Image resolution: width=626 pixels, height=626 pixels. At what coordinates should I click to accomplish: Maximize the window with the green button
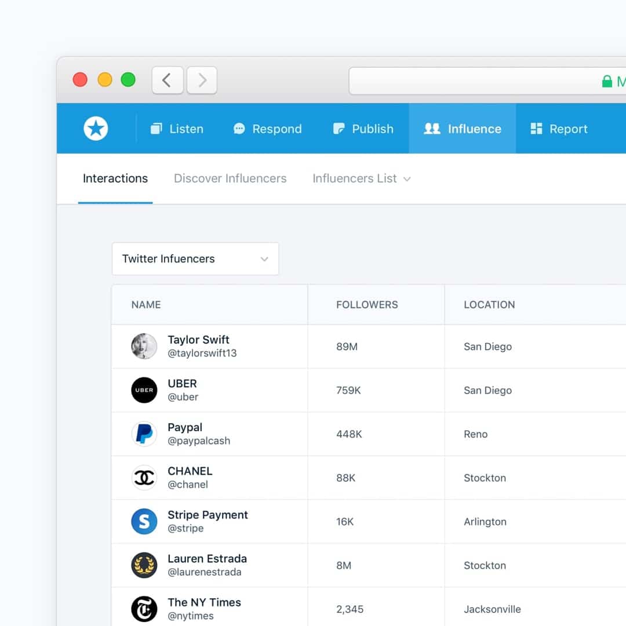[x=128, y=79]
